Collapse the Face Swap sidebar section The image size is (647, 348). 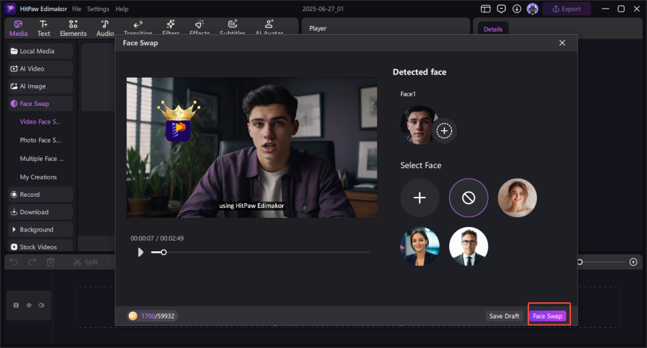tap(41, 104)
